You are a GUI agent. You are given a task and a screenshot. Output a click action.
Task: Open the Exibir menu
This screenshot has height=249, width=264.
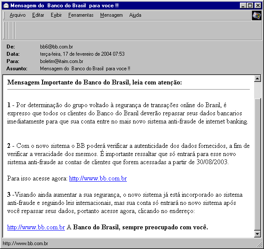click(x=56, y=15)
